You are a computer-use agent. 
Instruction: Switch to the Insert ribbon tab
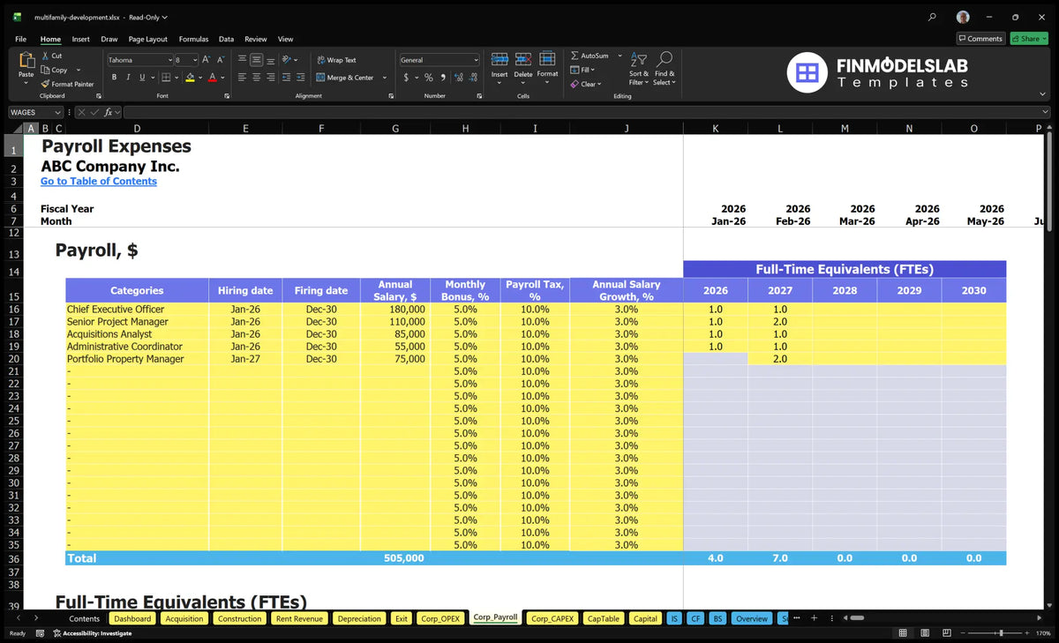(80, 39)
